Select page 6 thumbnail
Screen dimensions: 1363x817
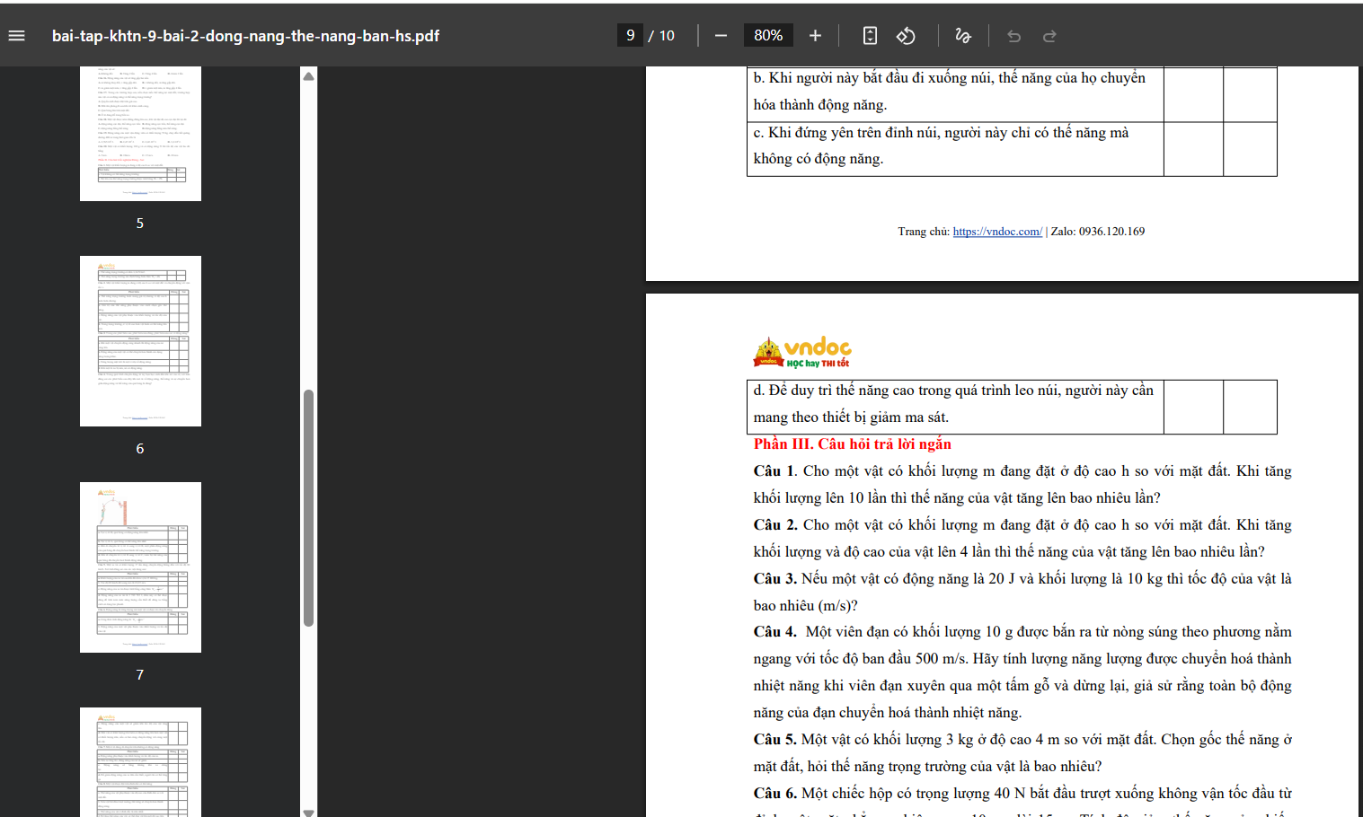pos(140,341)
